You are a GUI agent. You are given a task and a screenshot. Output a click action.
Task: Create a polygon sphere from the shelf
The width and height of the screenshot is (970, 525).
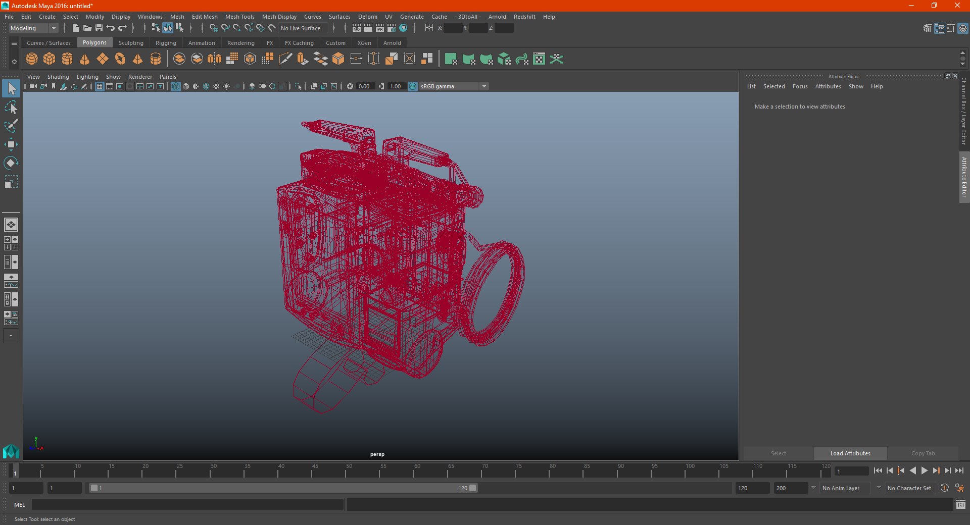(32, 59)
